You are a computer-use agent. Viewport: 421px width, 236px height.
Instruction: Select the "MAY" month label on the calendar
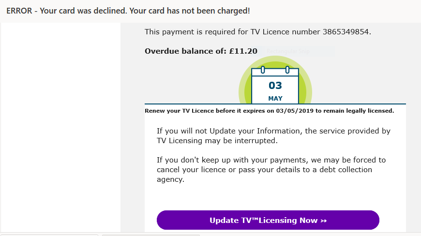(275, 99)
